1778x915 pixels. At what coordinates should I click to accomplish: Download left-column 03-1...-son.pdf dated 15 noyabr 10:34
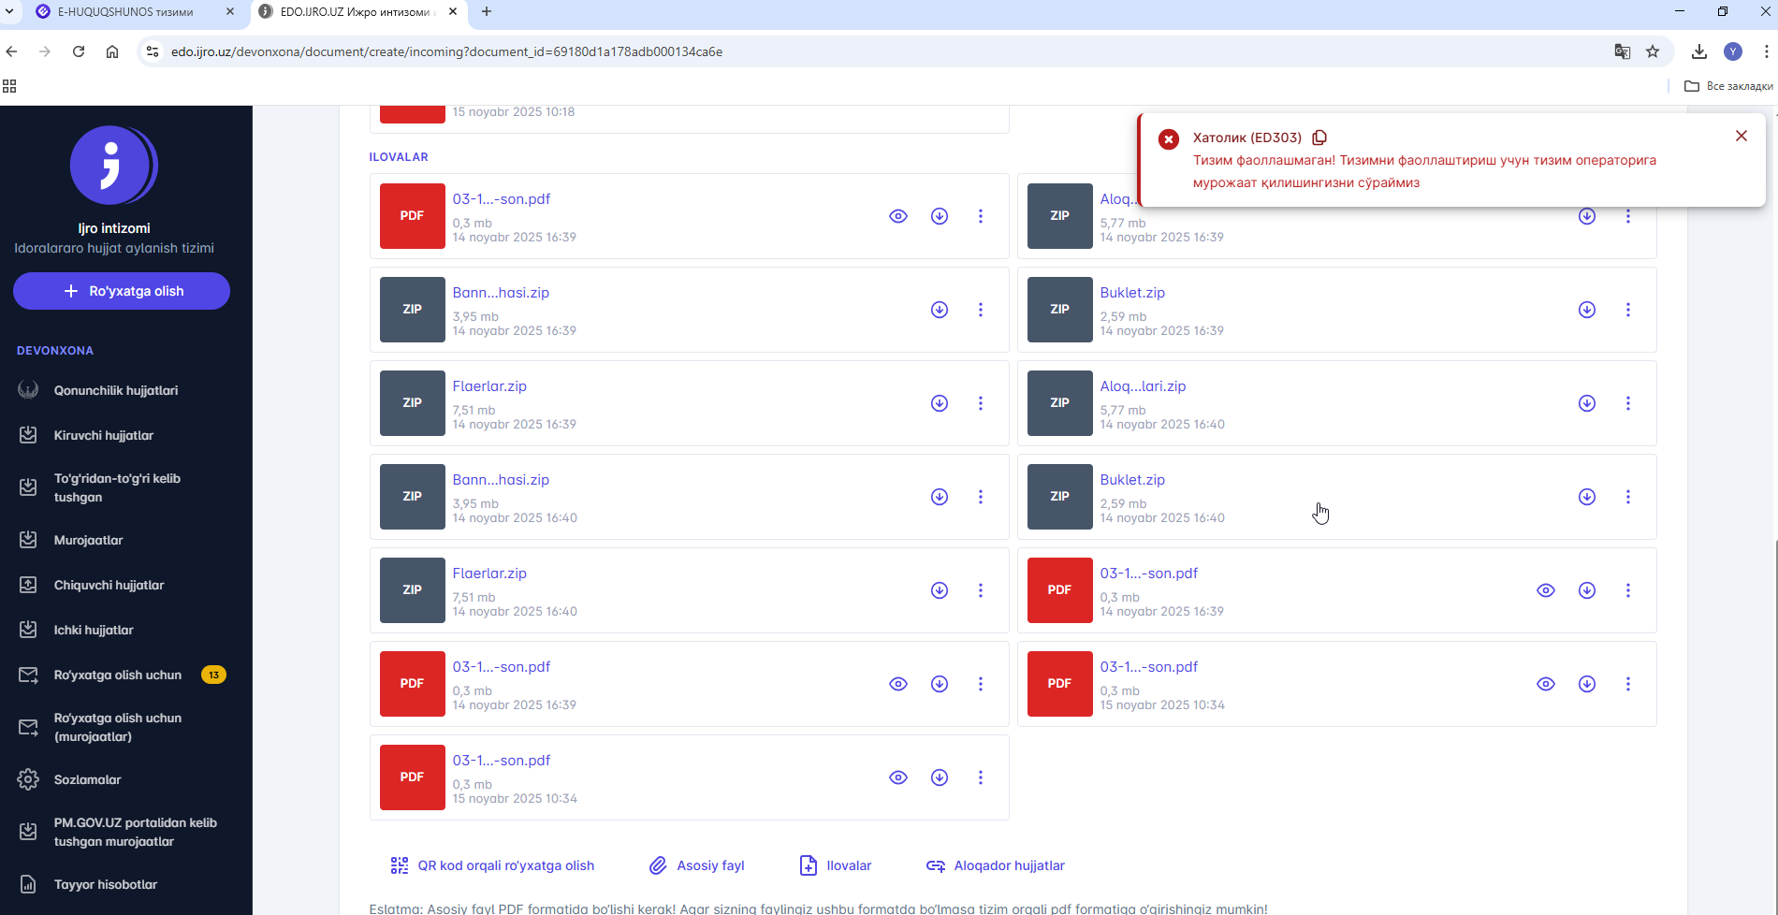(940, 777)
